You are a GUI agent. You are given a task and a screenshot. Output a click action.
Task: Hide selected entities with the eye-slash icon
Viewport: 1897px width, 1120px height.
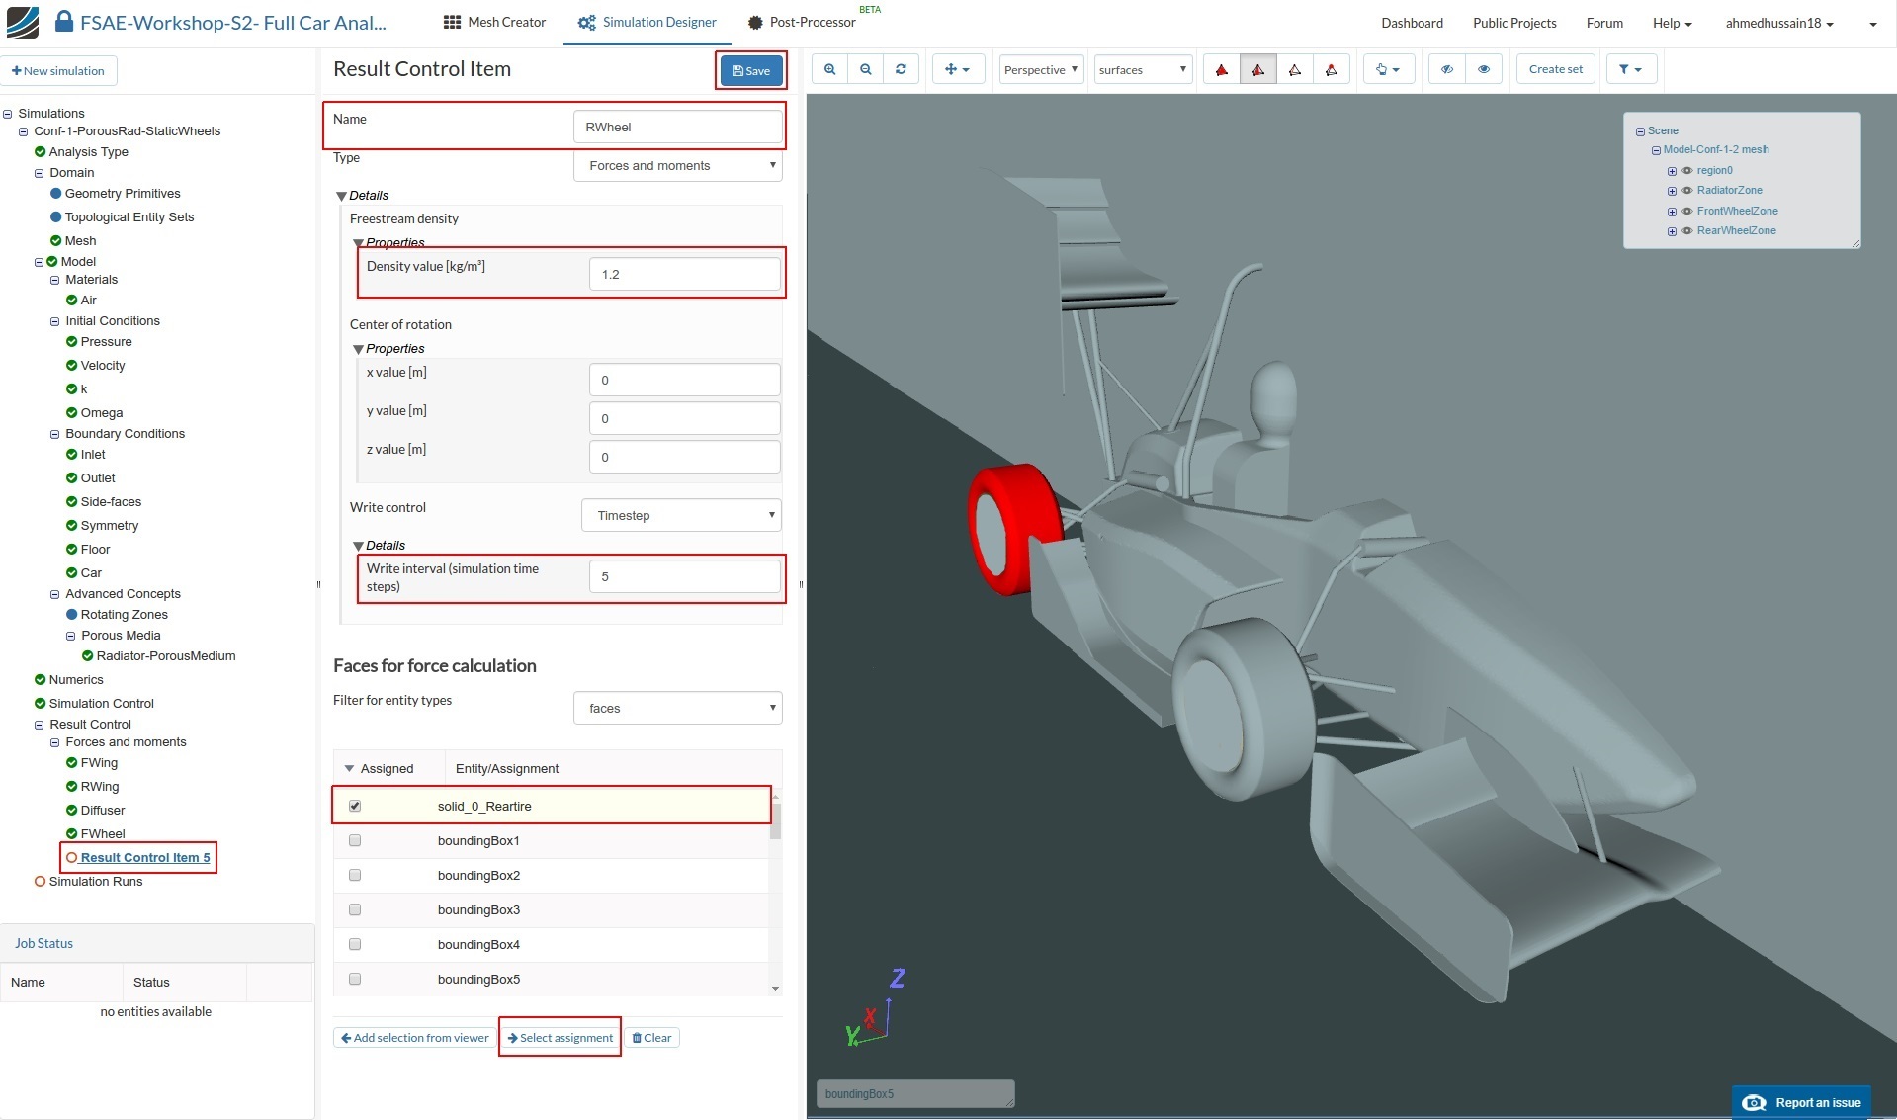tap(1446, 69)
